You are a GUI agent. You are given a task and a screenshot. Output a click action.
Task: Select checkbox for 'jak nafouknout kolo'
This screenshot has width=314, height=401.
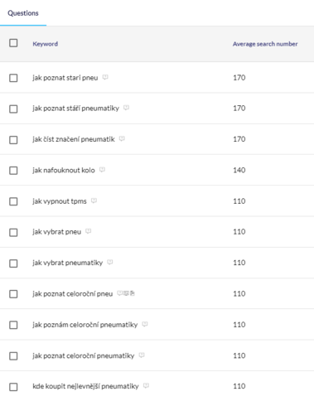[x=13, y=171]
